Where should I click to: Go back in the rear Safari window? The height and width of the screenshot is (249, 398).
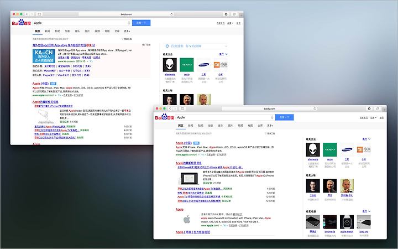27,14
